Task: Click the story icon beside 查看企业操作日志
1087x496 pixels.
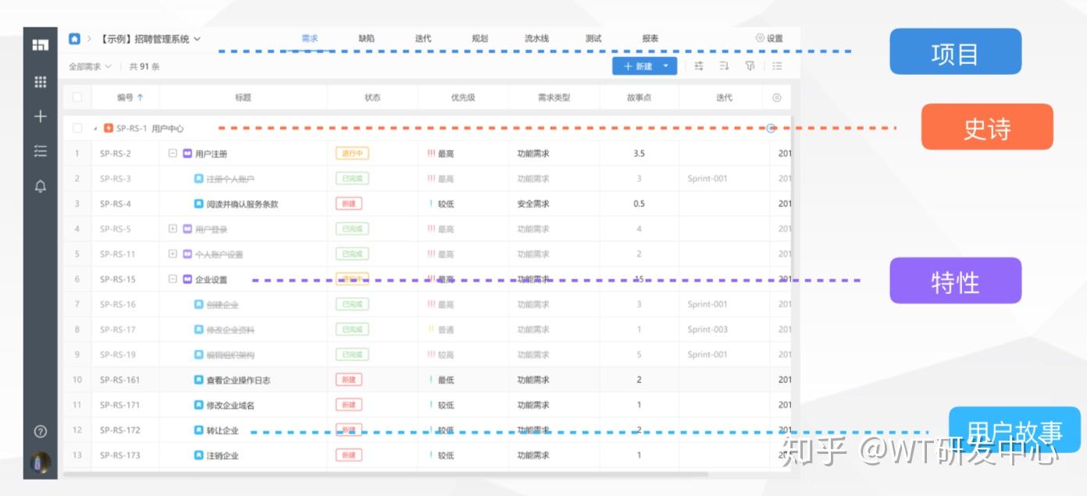Action: coord(198,380)
